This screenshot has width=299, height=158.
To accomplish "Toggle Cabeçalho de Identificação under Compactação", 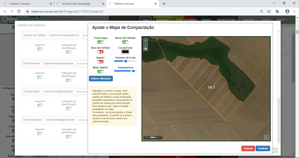I will tap(69, 109).
